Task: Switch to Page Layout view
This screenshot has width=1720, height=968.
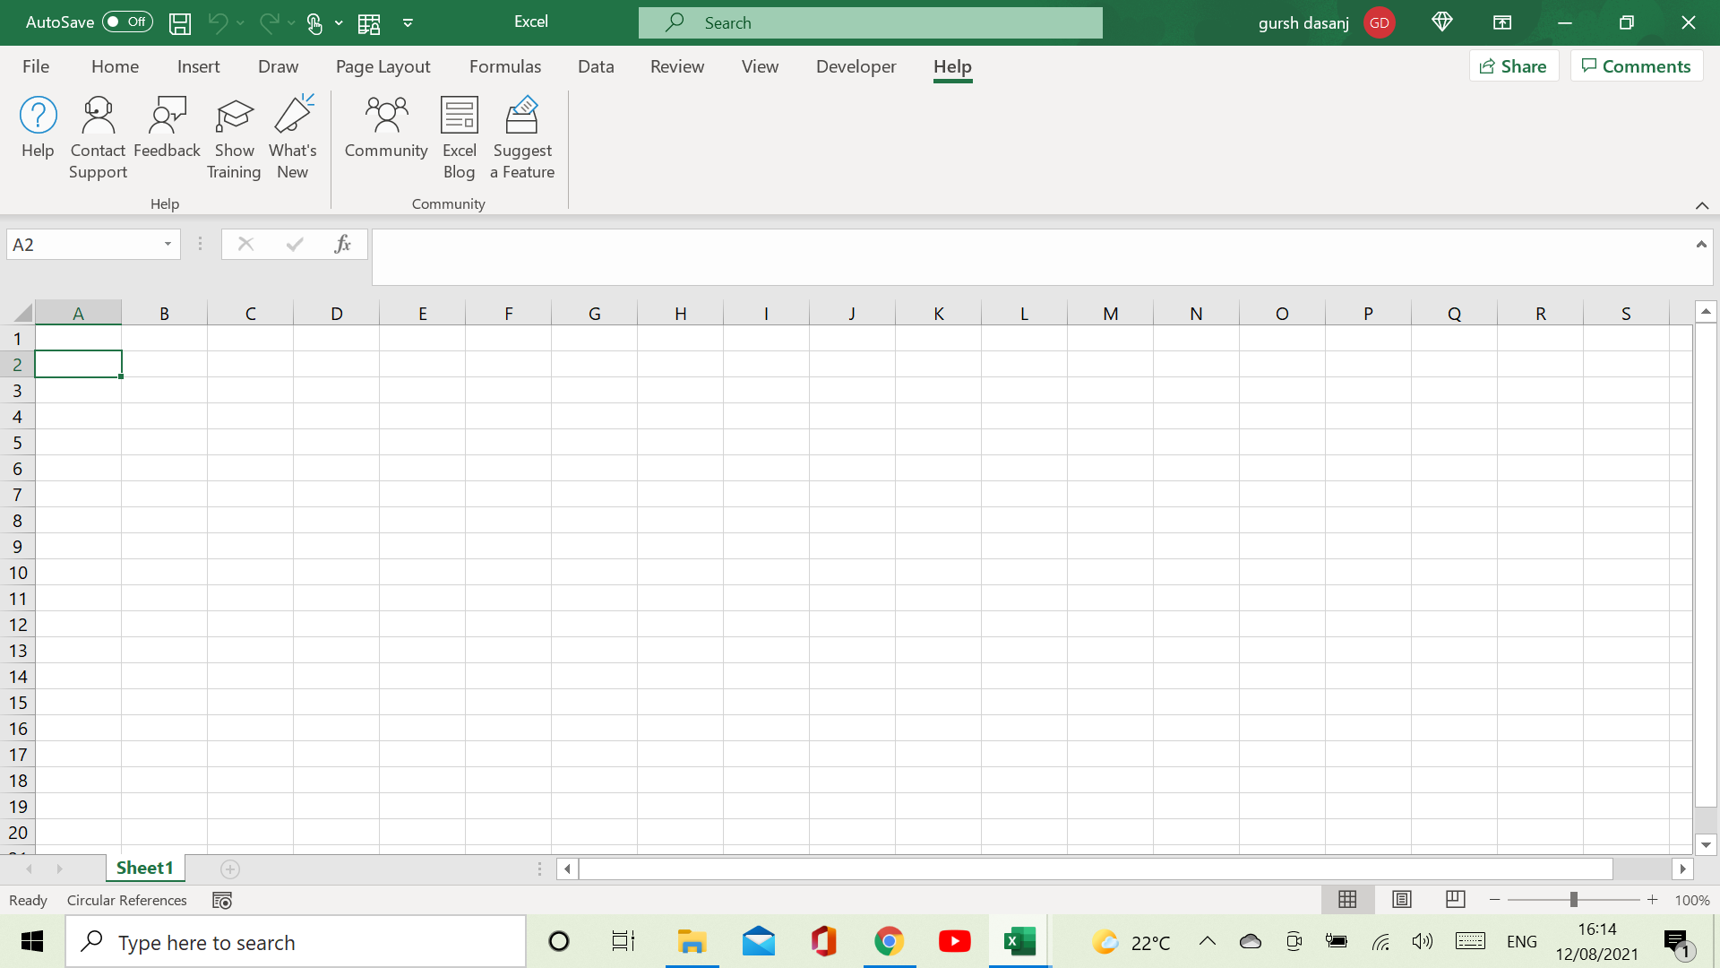Action: pos(1401,899)
